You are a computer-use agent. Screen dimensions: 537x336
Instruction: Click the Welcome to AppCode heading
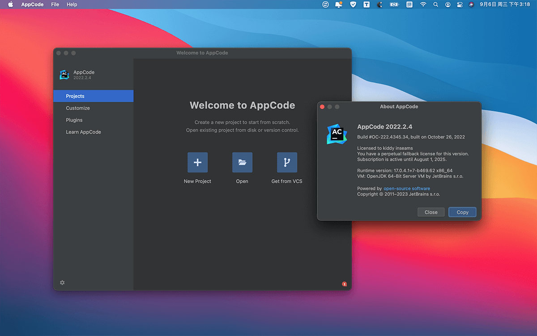242,105
